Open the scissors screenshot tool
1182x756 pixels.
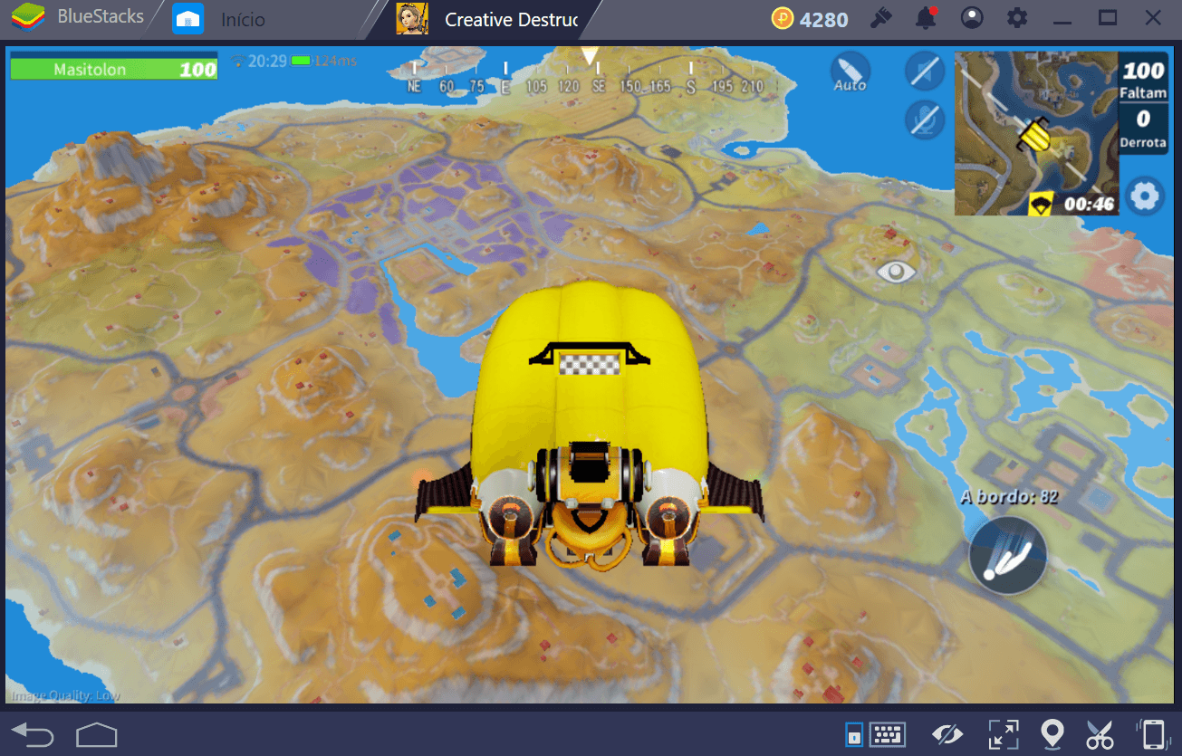pyautogui.click(x=1100, y=734)
